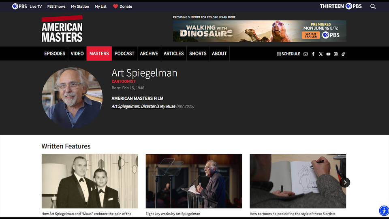Screen dimensions: 389x219
Task: Select the Articles tab
Action: [x=174, y=54]
